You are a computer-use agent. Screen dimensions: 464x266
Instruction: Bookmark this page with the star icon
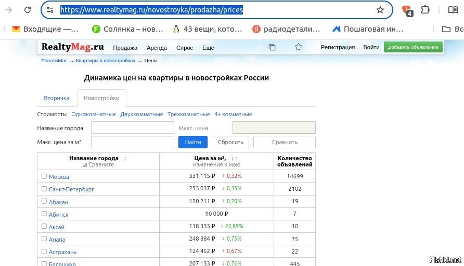coord(380,10)
